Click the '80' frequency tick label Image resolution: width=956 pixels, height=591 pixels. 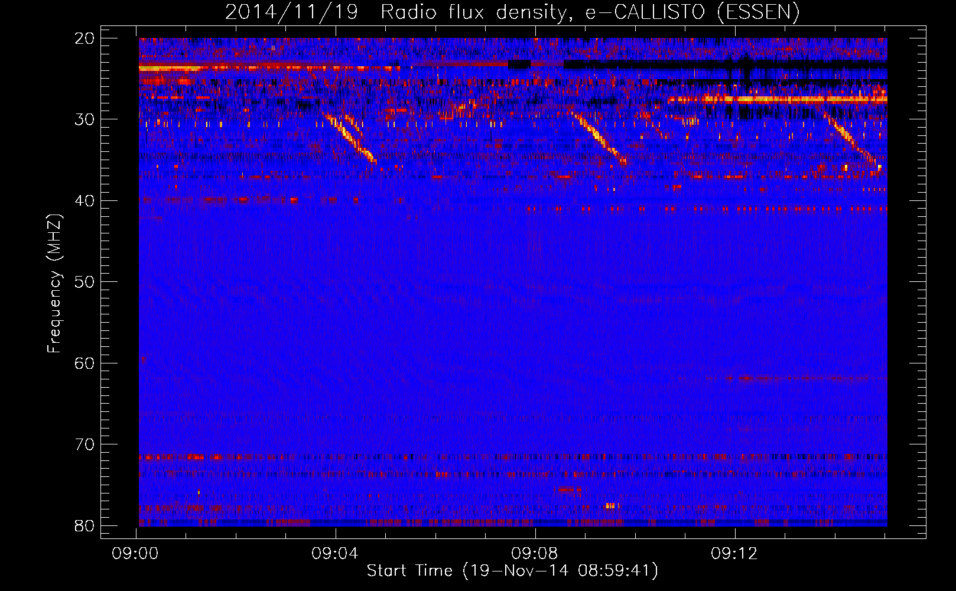84,525
